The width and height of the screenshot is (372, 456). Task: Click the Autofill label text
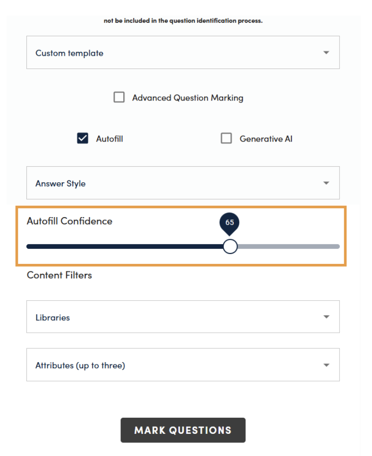110,139
